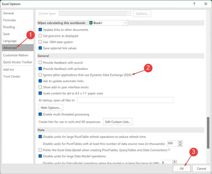Screen dimensions: 212x174
Task: Open Customize Ribbon settings
Action: 18,55
